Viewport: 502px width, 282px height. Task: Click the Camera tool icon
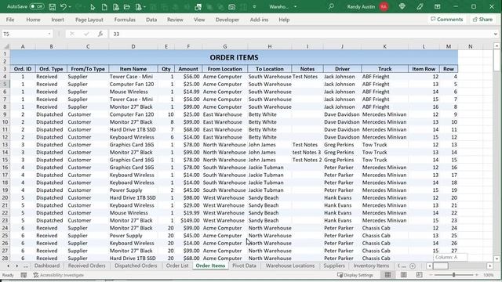point(232,7)
